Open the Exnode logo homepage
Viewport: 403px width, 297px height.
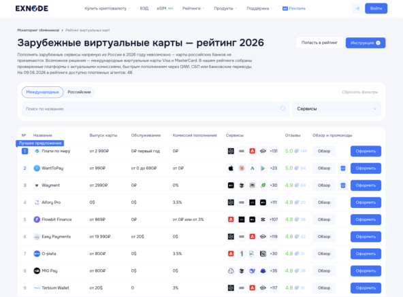31,8
